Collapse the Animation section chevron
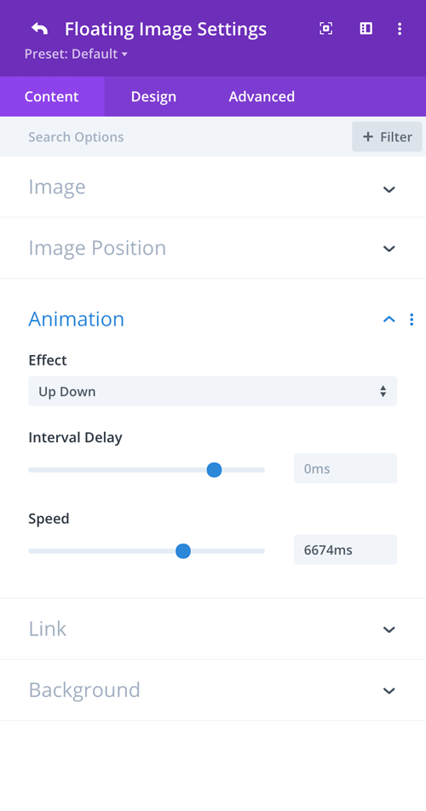 [x=389, y=319]
